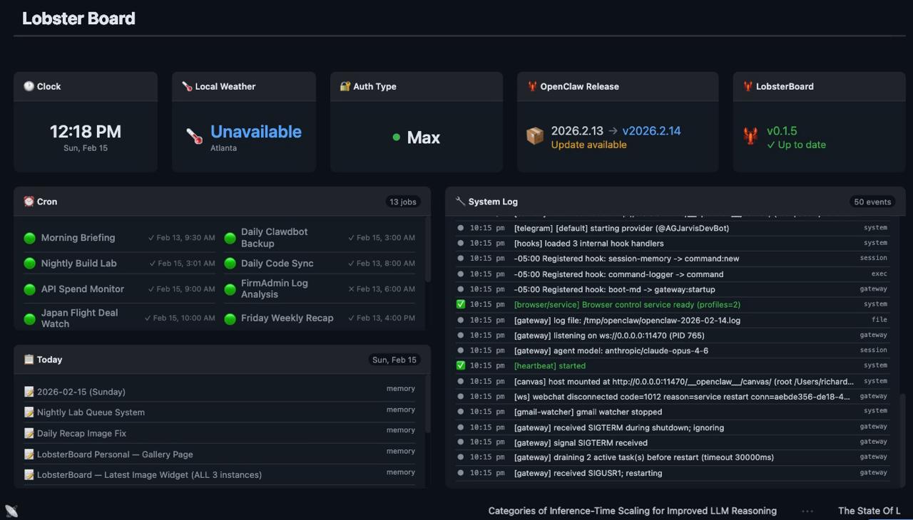
Task: Click the wrench icon in the System Log header
Action: 461,202
